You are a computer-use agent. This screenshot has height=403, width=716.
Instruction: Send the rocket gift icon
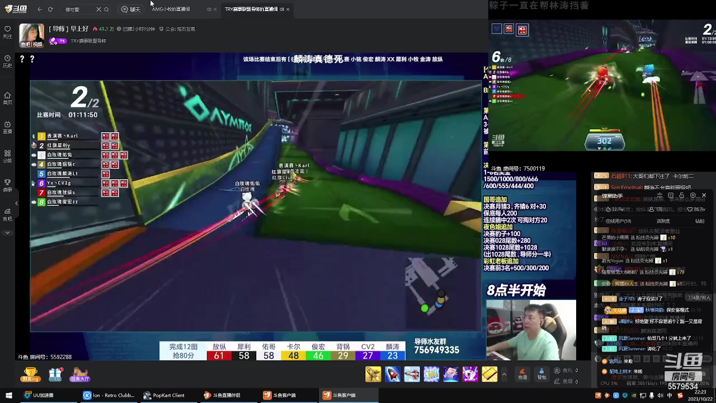[x=393, y=374]
